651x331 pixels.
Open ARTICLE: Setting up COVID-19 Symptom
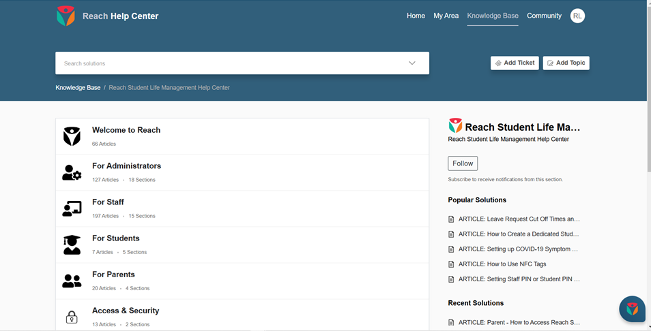point(518,249)
